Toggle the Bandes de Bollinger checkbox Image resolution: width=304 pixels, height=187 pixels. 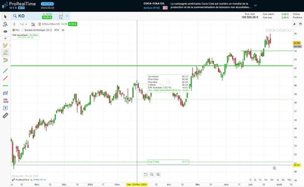[x=23, y=30]
